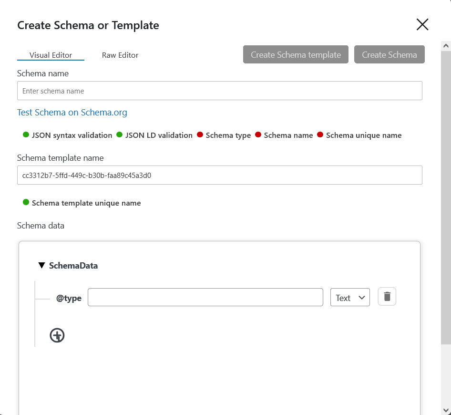Click the red Schema type validation indicator
The width and height of the screenshot is (451, 415).
(x=200, y=135)
